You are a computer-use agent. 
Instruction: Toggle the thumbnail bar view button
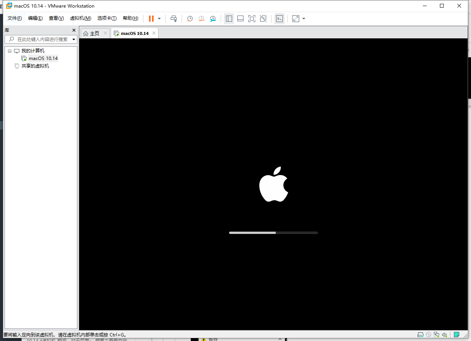click(240, 19)
